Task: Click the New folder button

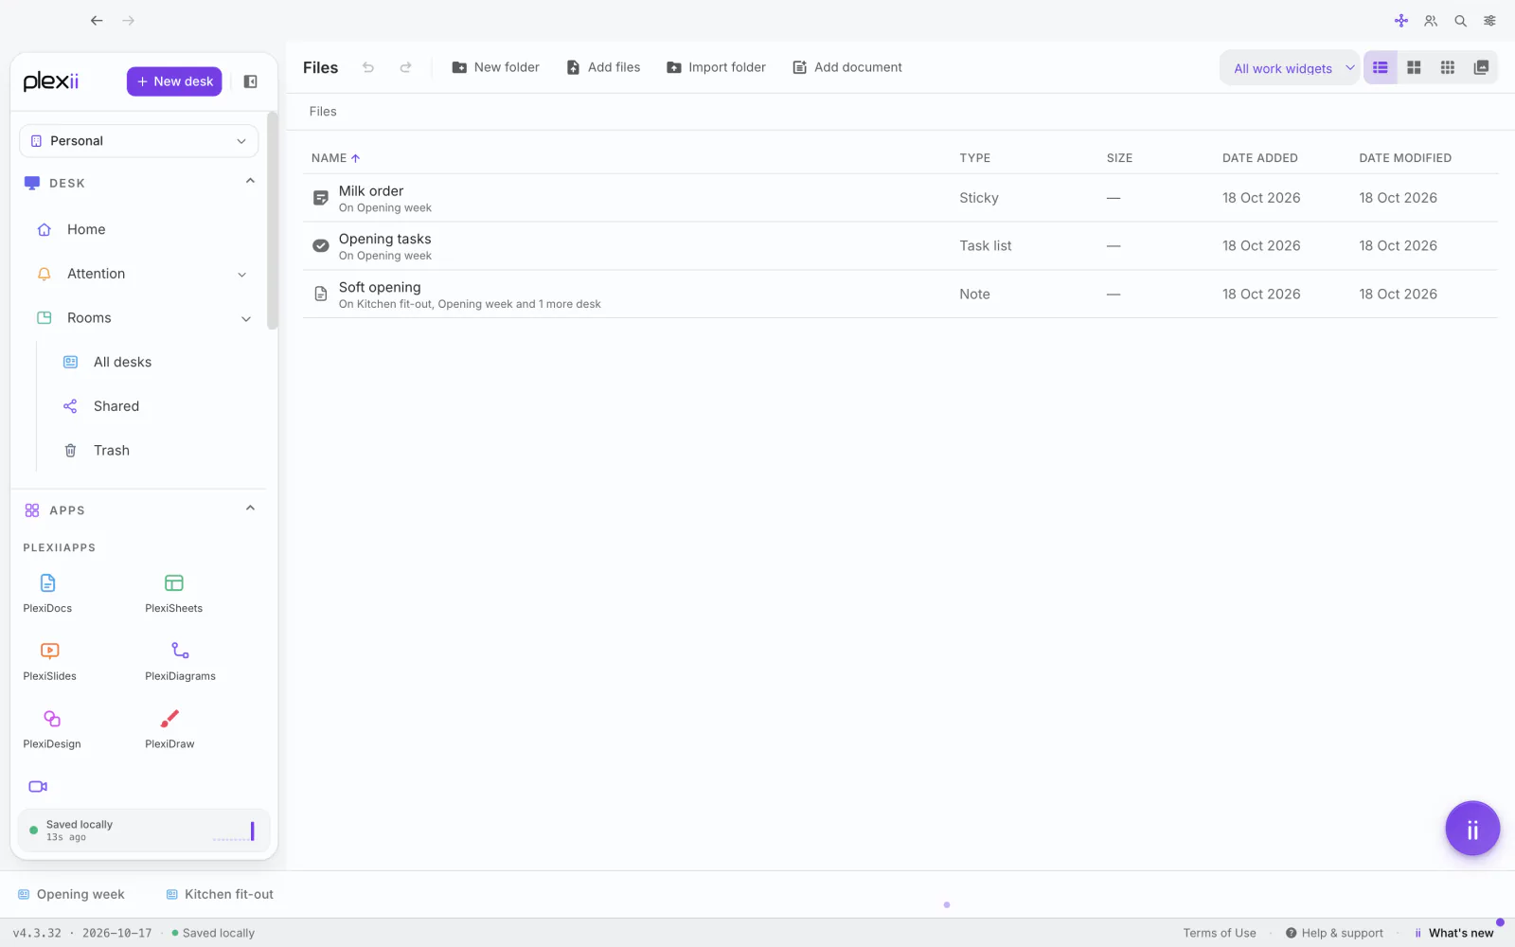Action: click(496, 67)
